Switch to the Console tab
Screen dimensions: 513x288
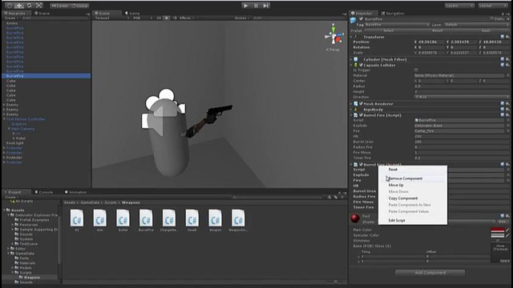[x=44, y=192]
